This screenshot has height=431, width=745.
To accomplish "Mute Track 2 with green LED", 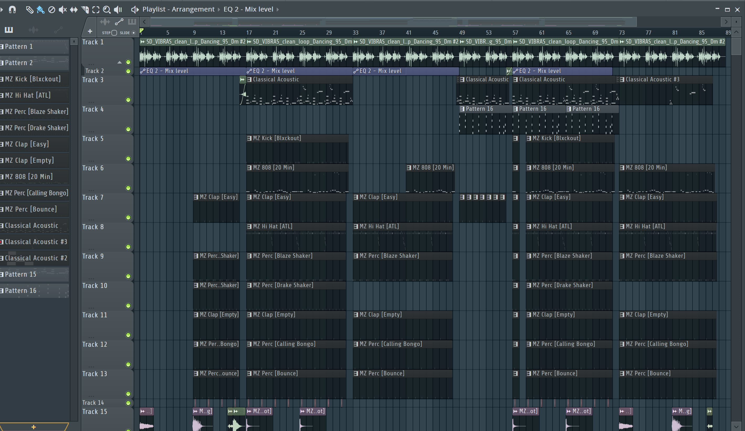I will pyautogui.click(x=128, y=71).
